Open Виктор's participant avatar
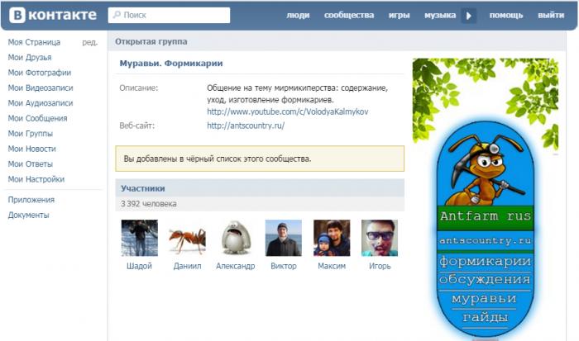The height and width of the screenshot is (341, 579). click(x=283, y=238)
